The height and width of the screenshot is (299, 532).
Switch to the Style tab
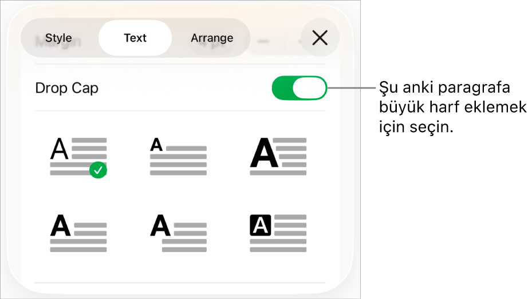(58, 38)
